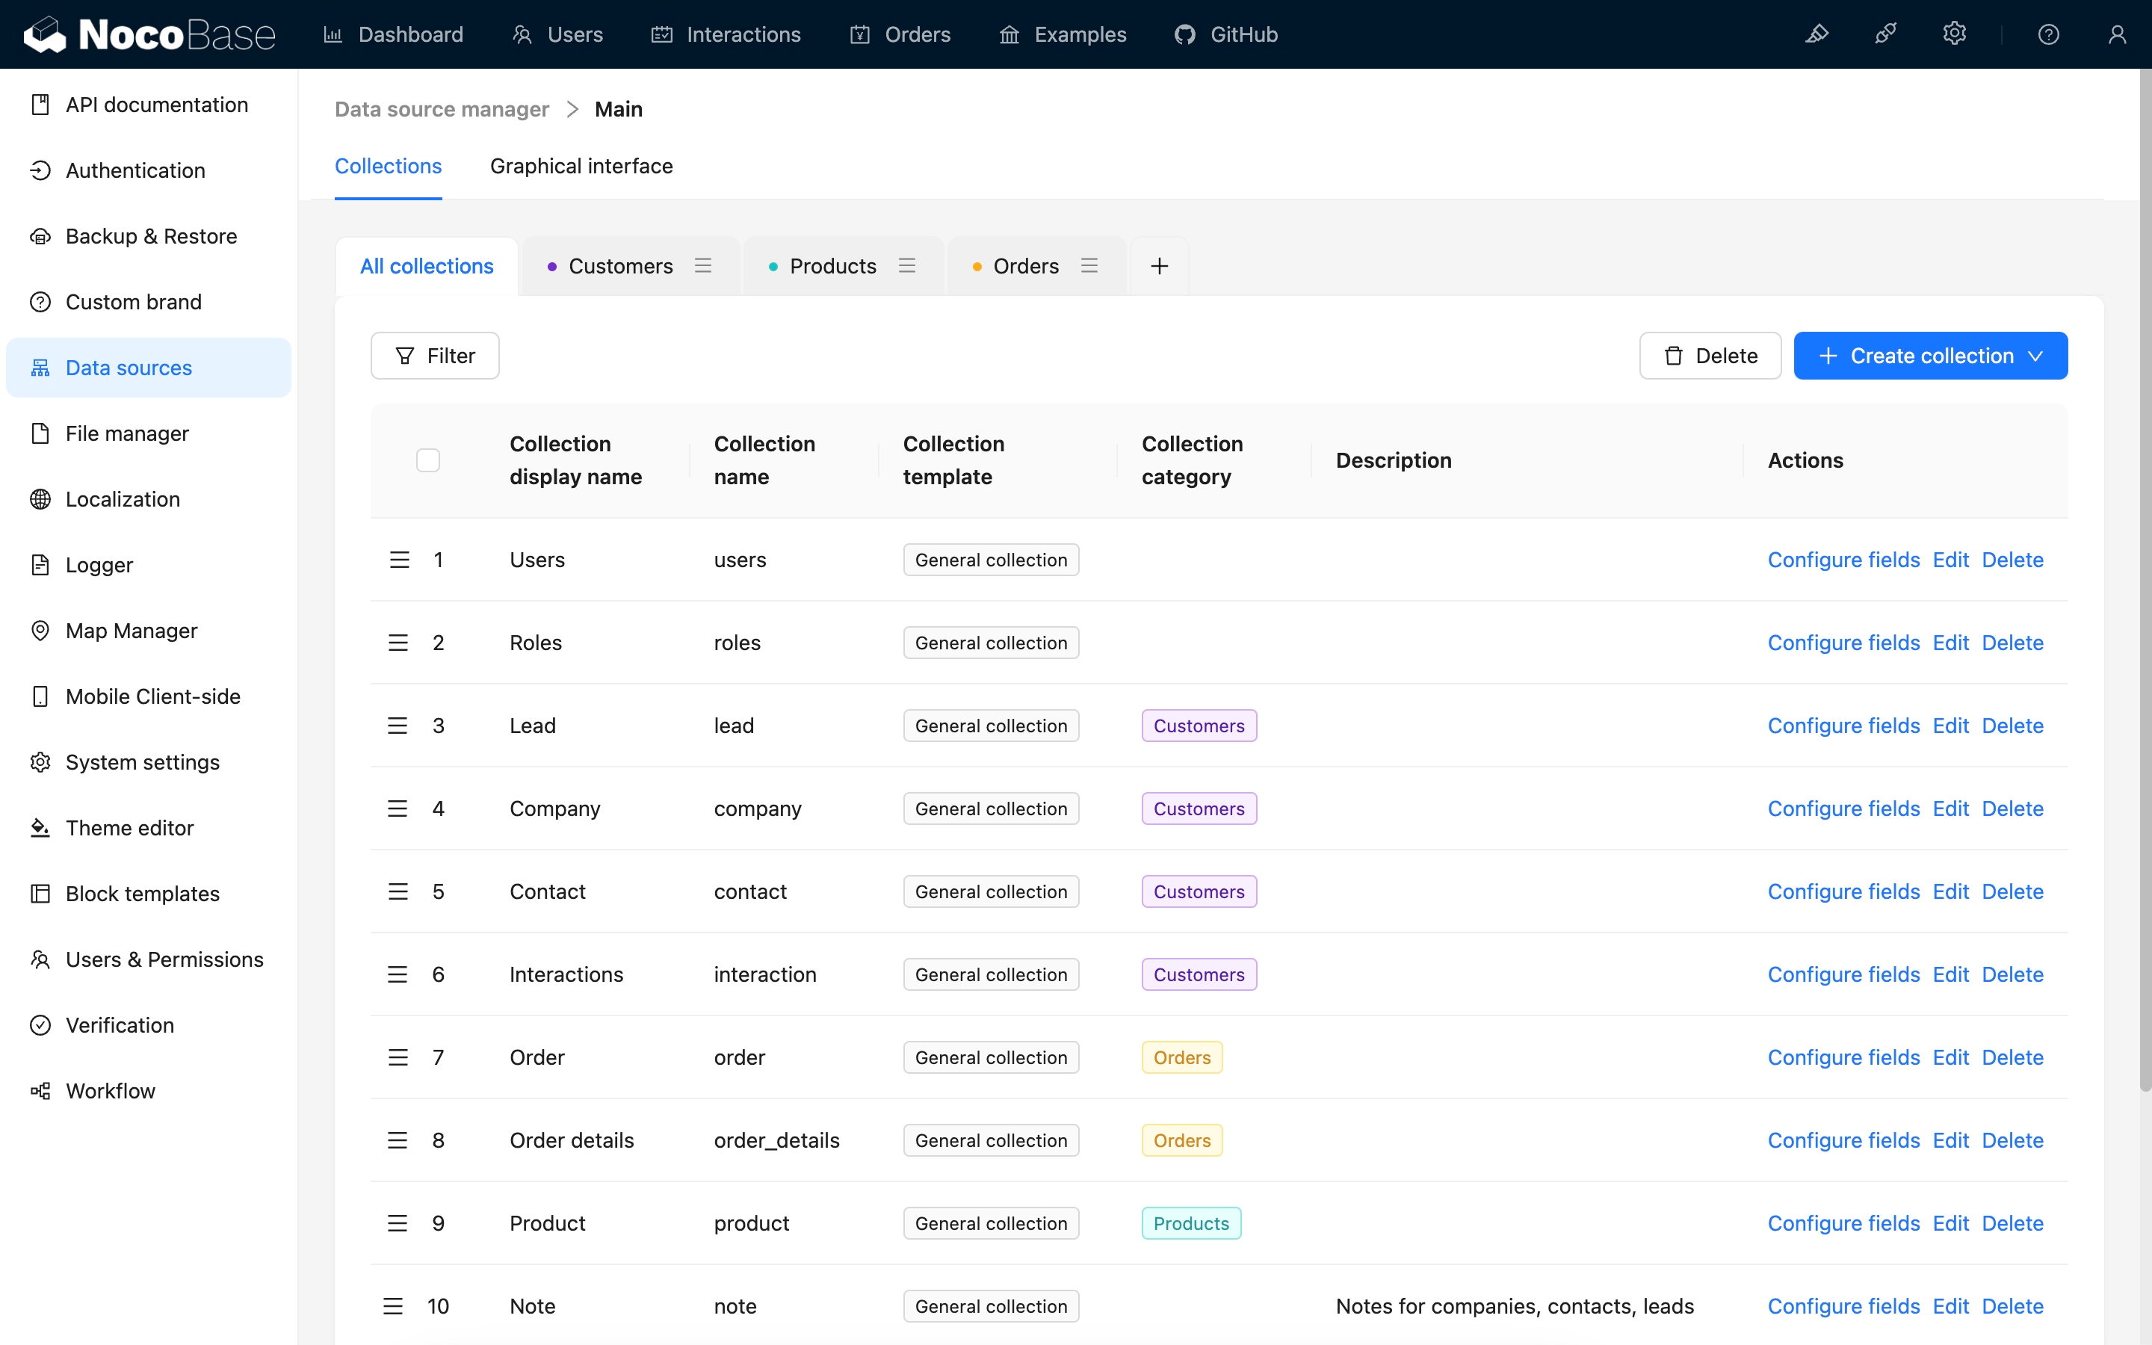Image resolution: width=2152 pixels, height=1345 pixels.
Task: Click the help question mark icon
Action: click(x=2048, y=34)
